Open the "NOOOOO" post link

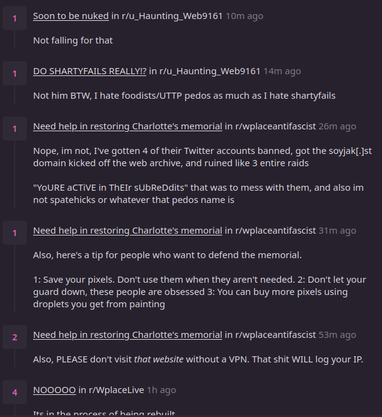pyautogui.click(x=54, y=390)
